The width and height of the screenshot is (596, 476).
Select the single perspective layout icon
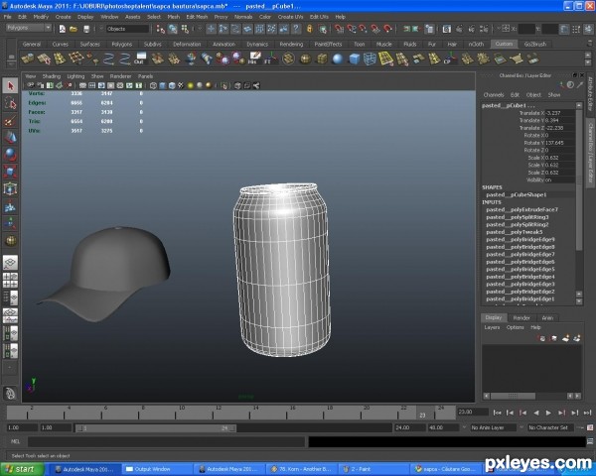coord(10,262)
